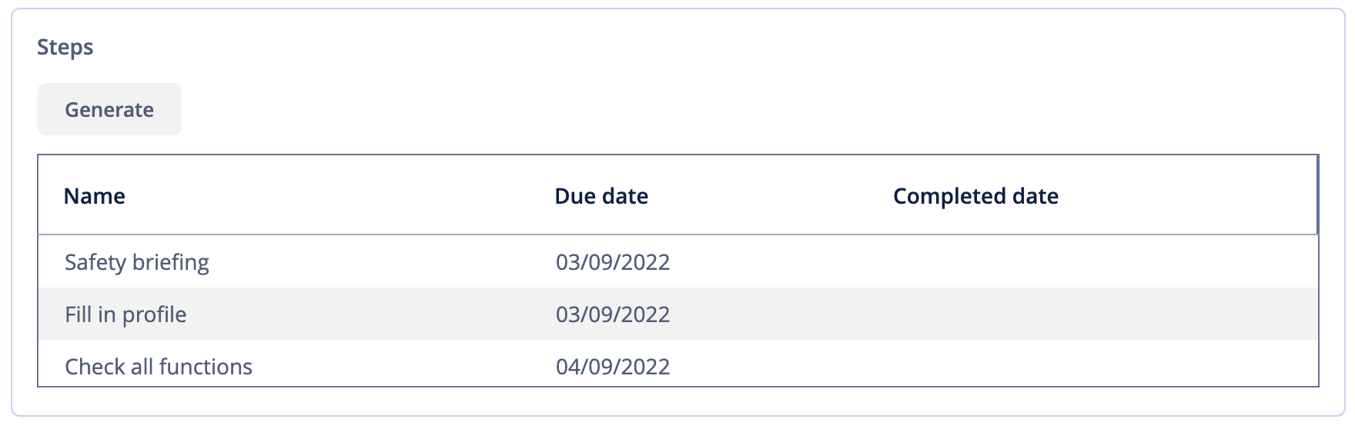Viewport: 1355px width, 429px height.
Task: Sort by the Completed date column header
Action: (x=975, y=196)
